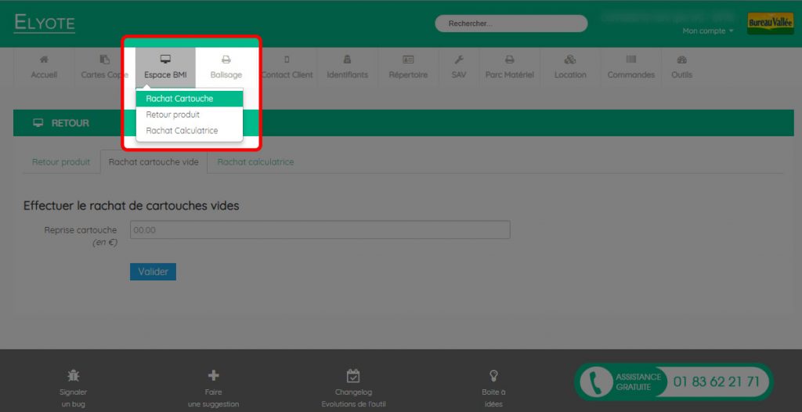Click the Signaler un bug icon

(73, 376)
